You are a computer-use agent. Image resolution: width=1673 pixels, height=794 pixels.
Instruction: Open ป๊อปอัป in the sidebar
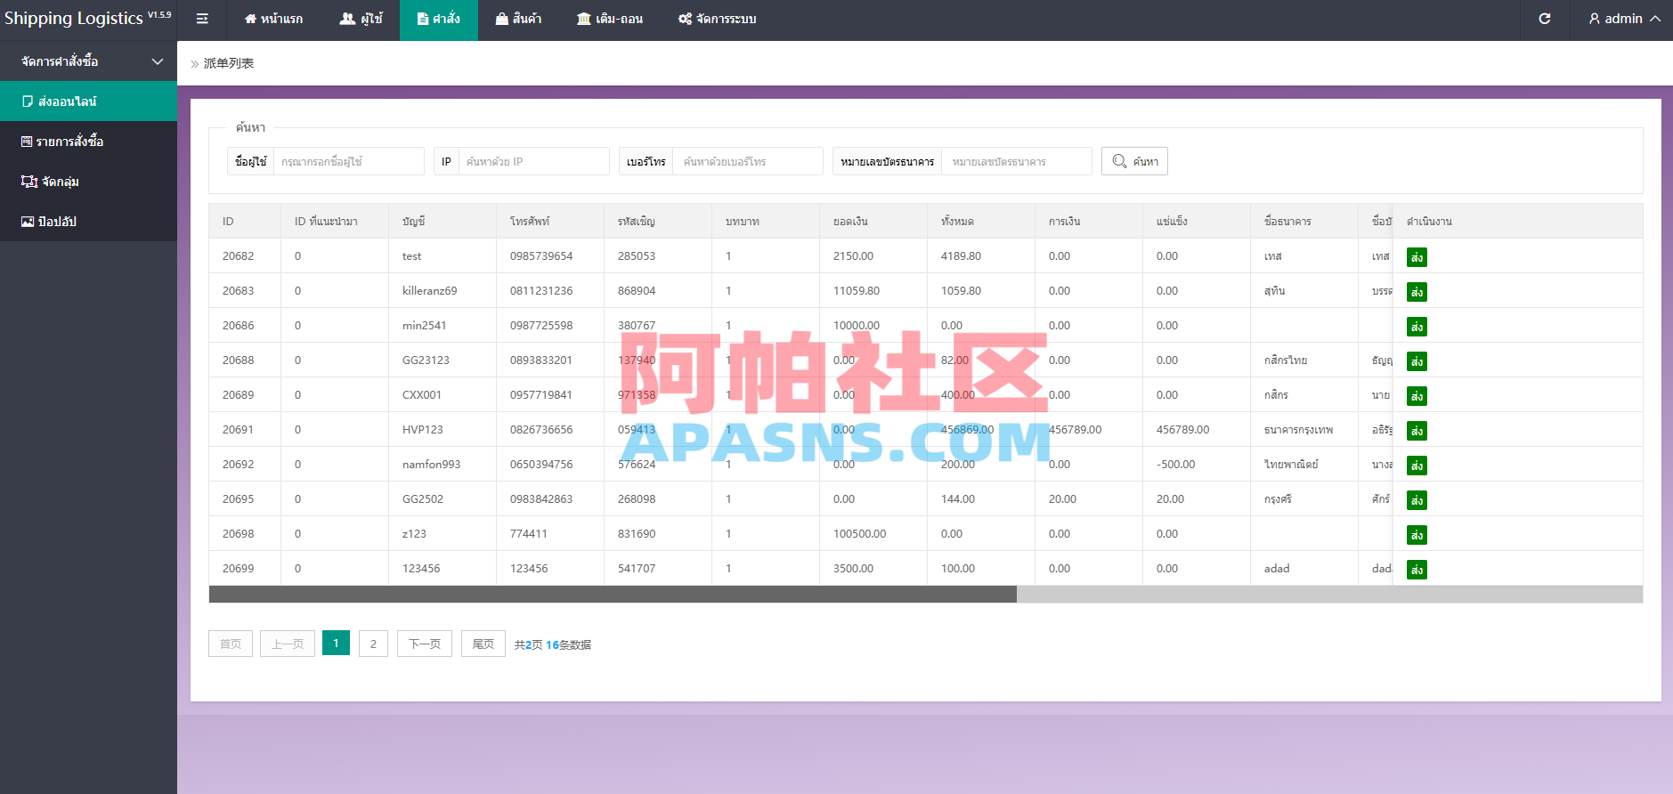point(88,222)
